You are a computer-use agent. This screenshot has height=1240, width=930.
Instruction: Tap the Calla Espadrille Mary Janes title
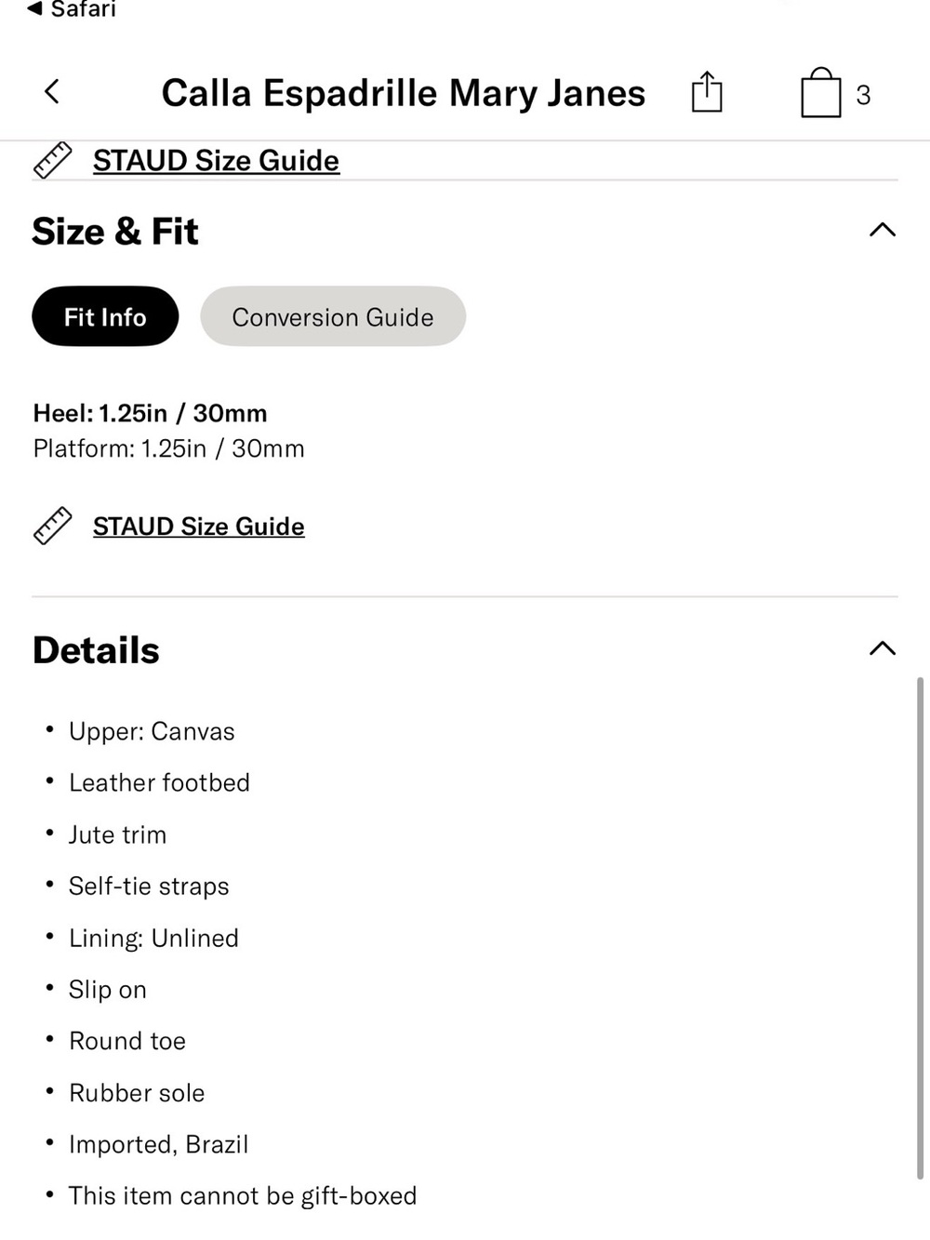point(404,93)
